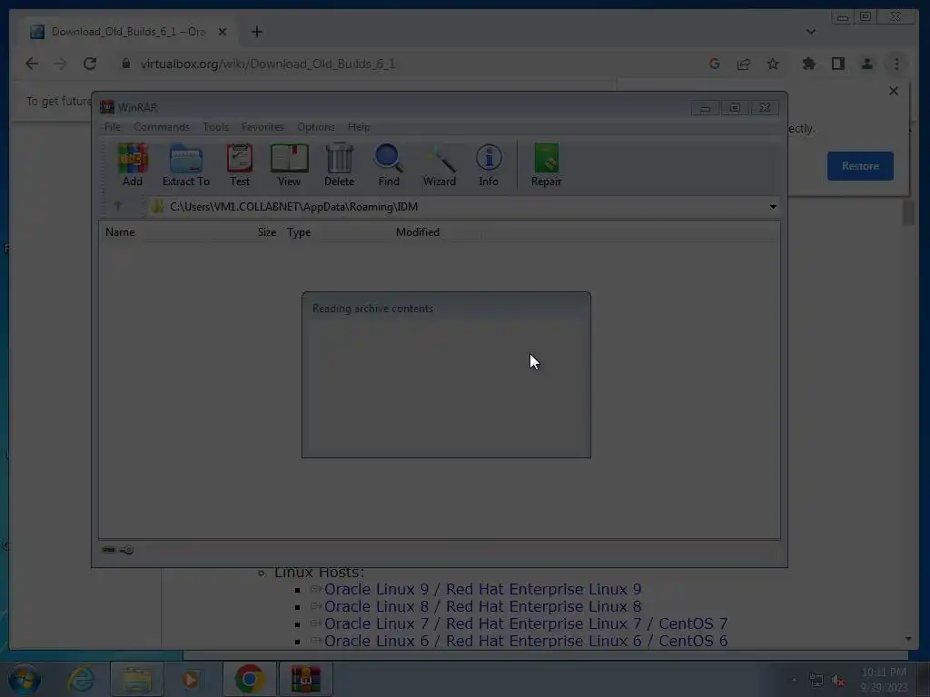
Task: Click the scroll down arrow of the Chrome page
Action: [908, 638]
